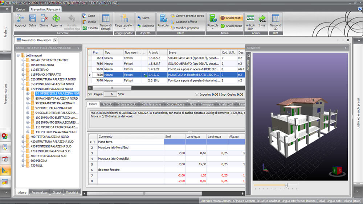Click Genera prezzi a corpo
This screenshot has height=204, width=363.
pyautogui.click(x=187, y=16)
